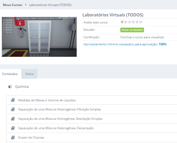Click the 'Certificado:' label
Viewport: 177px width, 143px height.
[x=91, y=37]
